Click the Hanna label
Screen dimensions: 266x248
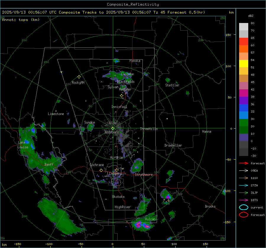pyautogui.click(x=207, y=132)
